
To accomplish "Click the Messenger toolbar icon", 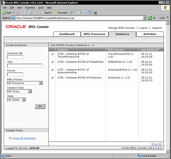I will [95, 13].
